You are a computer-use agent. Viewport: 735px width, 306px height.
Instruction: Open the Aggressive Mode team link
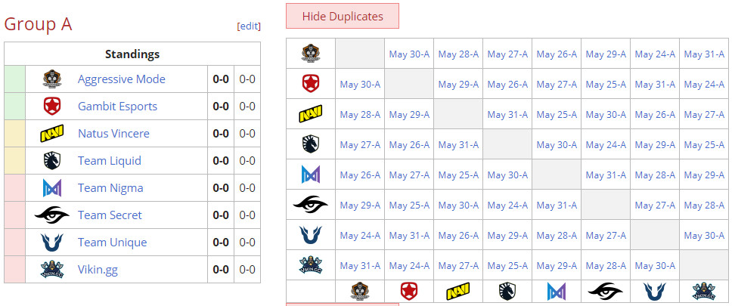121,79
